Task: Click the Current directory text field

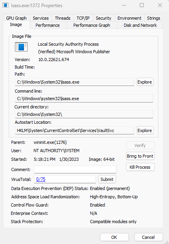Action: point(84,114)
